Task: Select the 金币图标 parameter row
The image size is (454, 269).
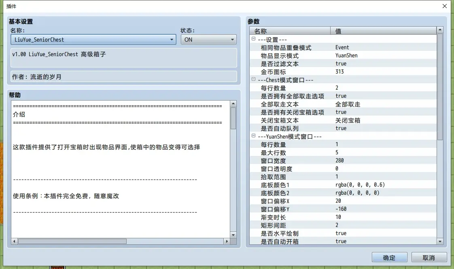Action: click(343, 71)
